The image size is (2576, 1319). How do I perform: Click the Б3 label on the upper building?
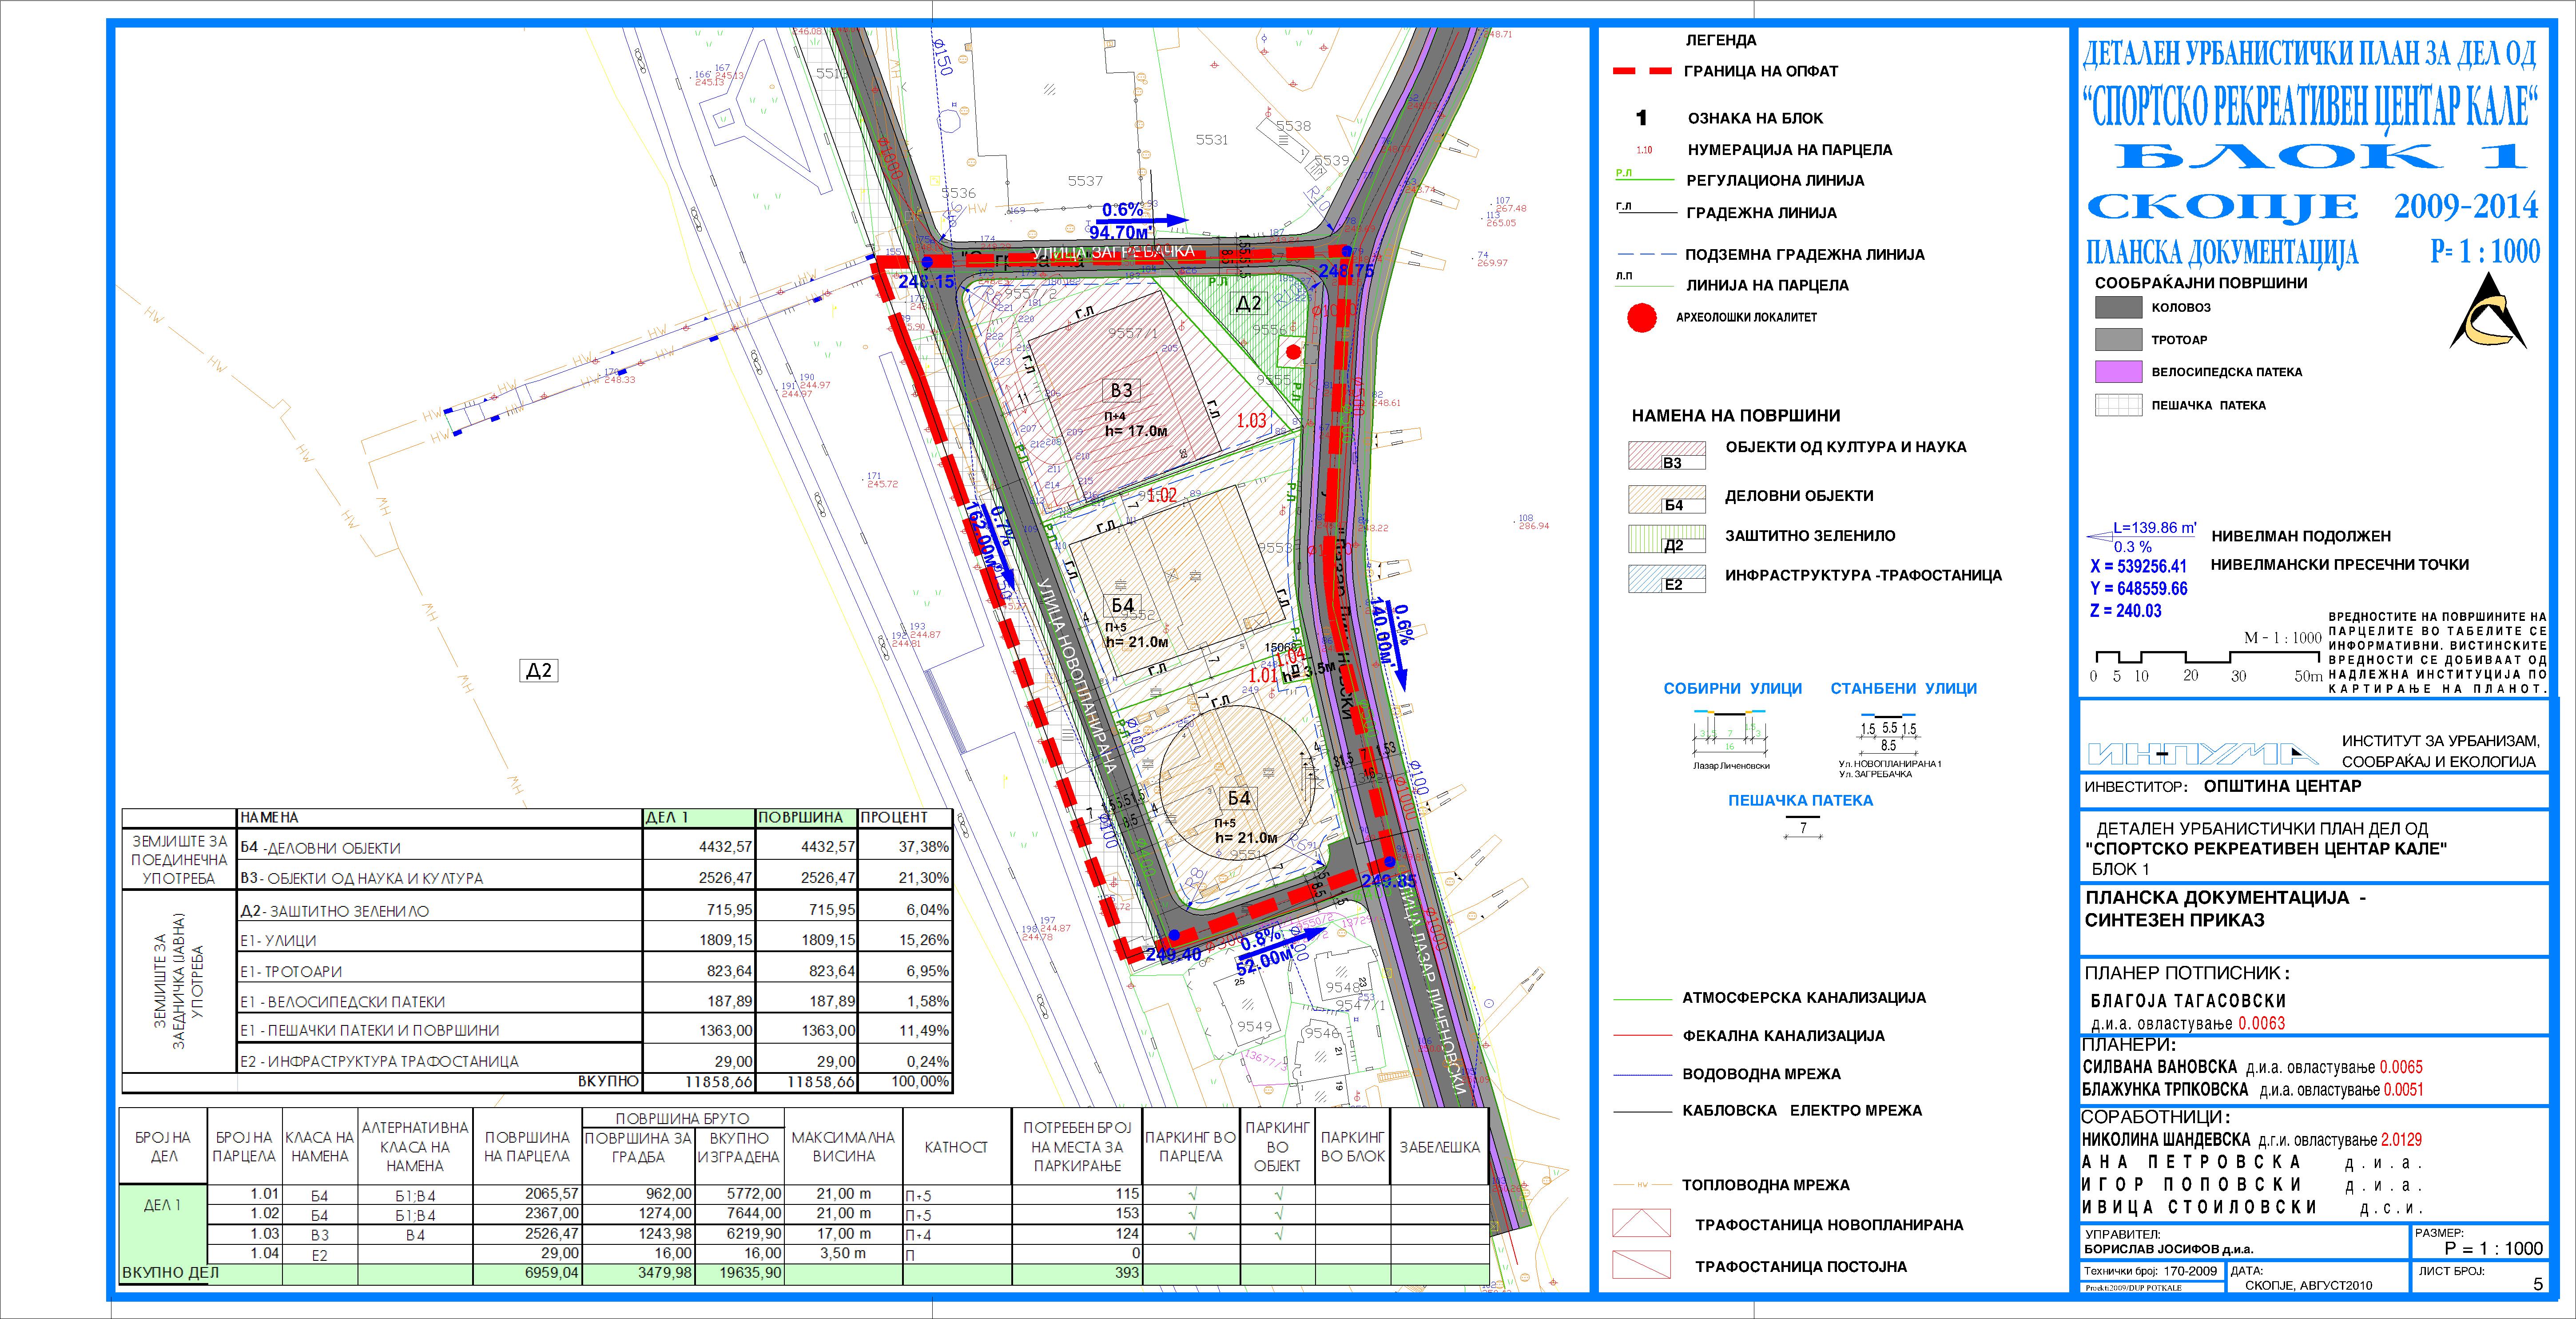(1121, 391)
